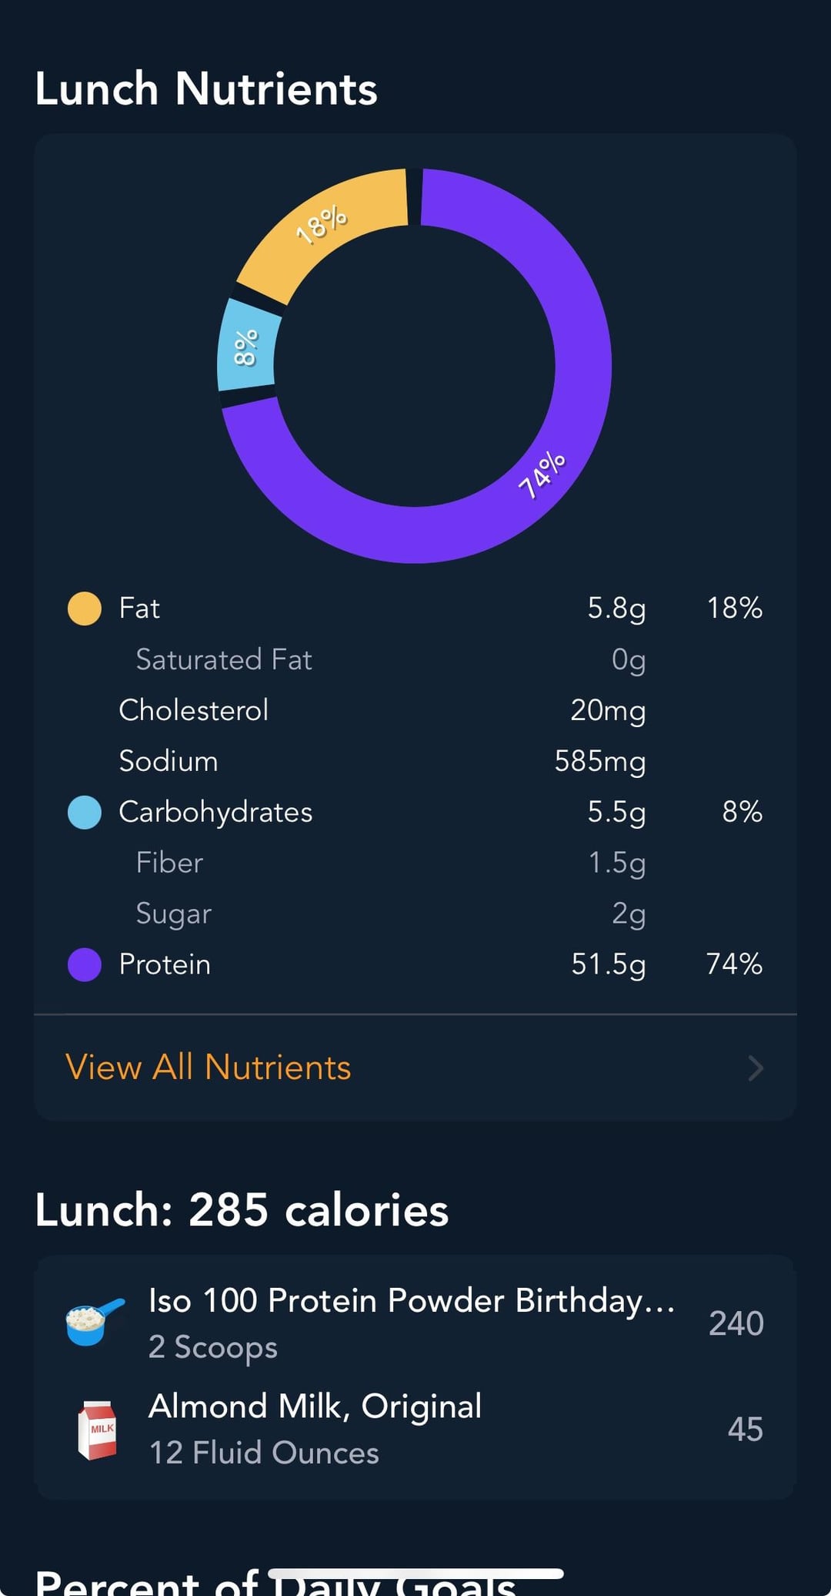Tap the 45 calories value
Screen dimensions: 831x1596
[746, 1430]
